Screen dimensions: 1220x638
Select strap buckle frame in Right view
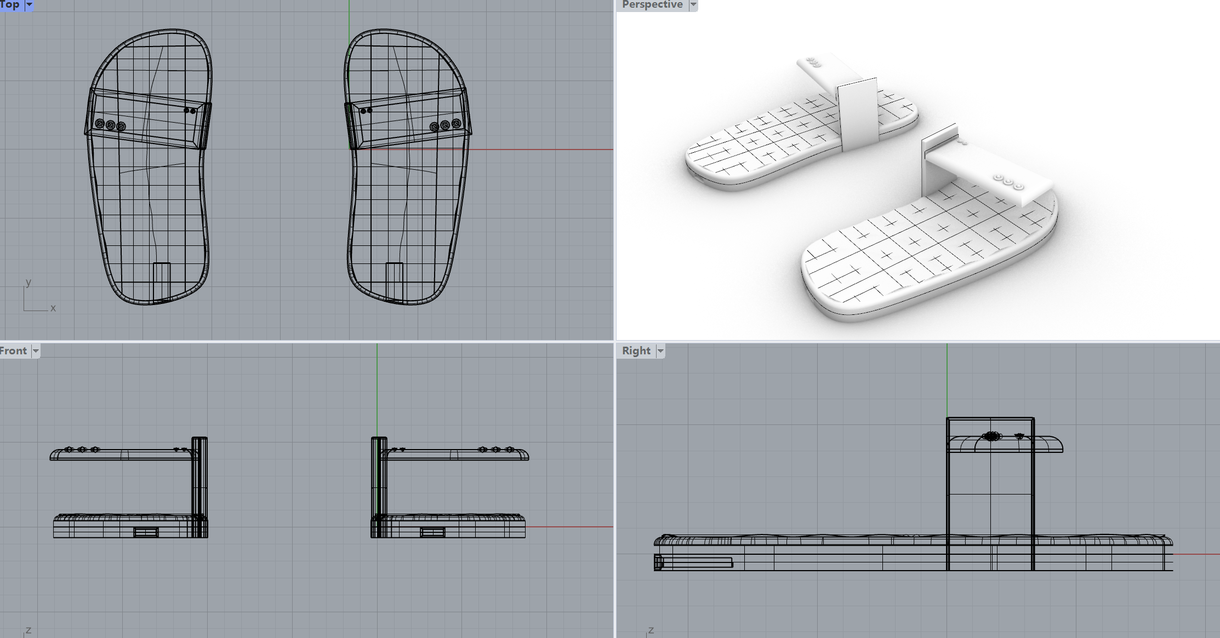(990, 494)
